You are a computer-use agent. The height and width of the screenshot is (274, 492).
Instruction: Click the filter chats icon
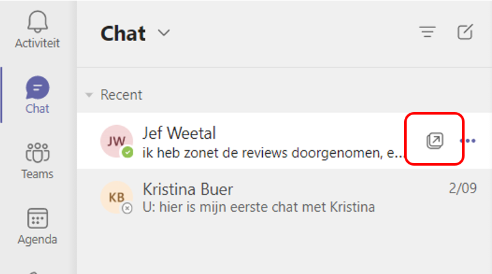pos(427,32)
